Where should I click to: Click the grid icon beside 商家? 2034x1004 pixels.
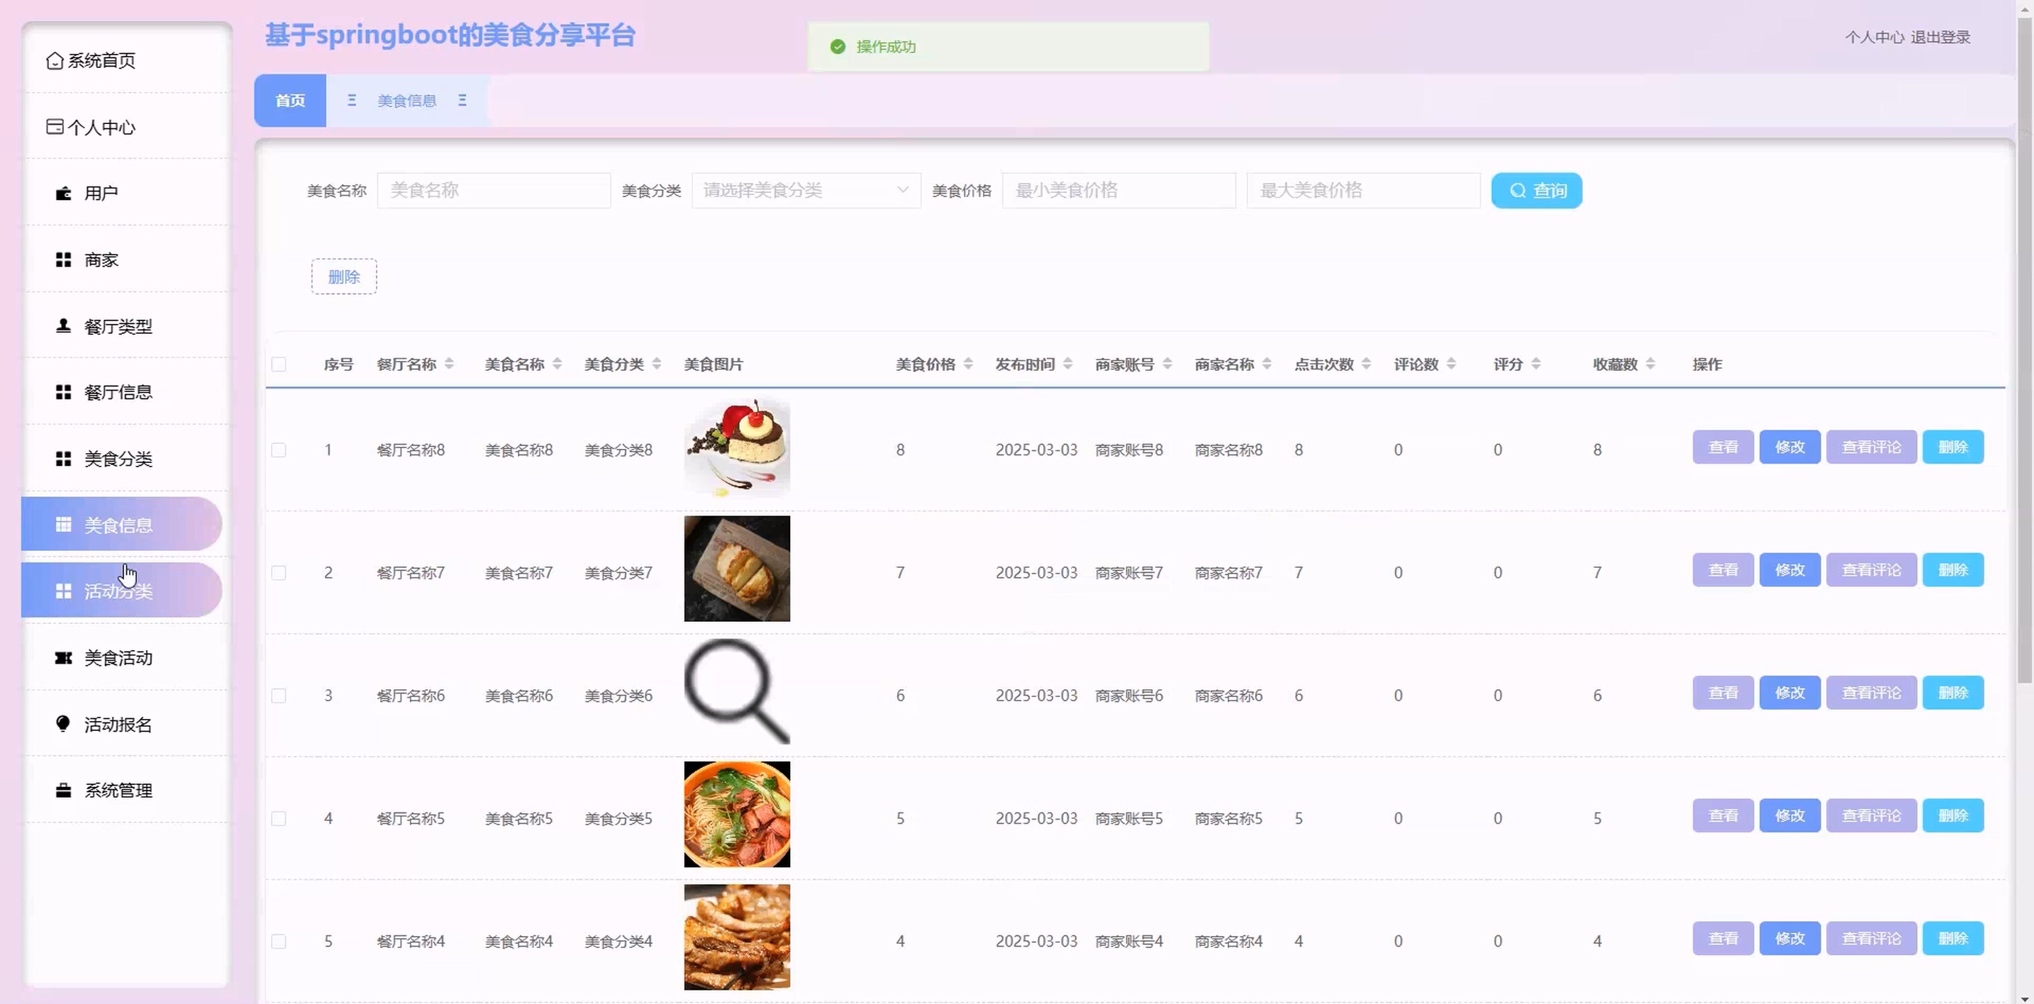[63, 260]
